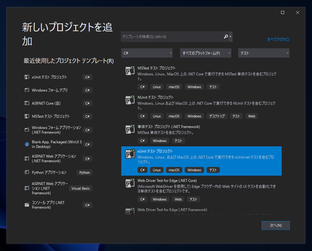Open the search options dropdown arrow
This screenshot has height=251, width=312.
click(230, 37)
